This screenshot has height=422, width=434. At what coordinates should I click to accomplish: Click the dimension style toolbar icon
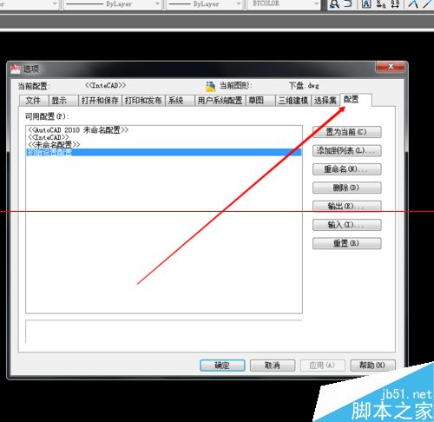tap(381, 4)
